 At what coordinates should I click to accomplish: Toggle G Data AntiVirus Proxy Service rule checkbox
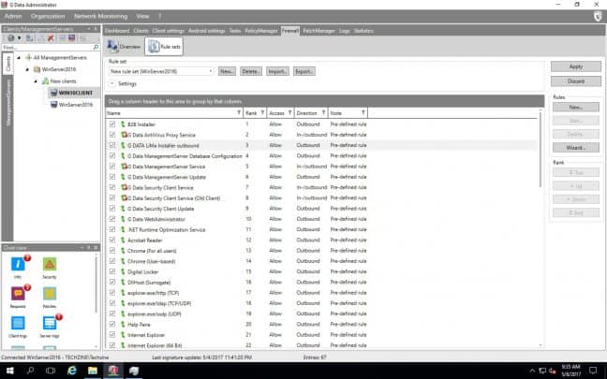[112, 135]
